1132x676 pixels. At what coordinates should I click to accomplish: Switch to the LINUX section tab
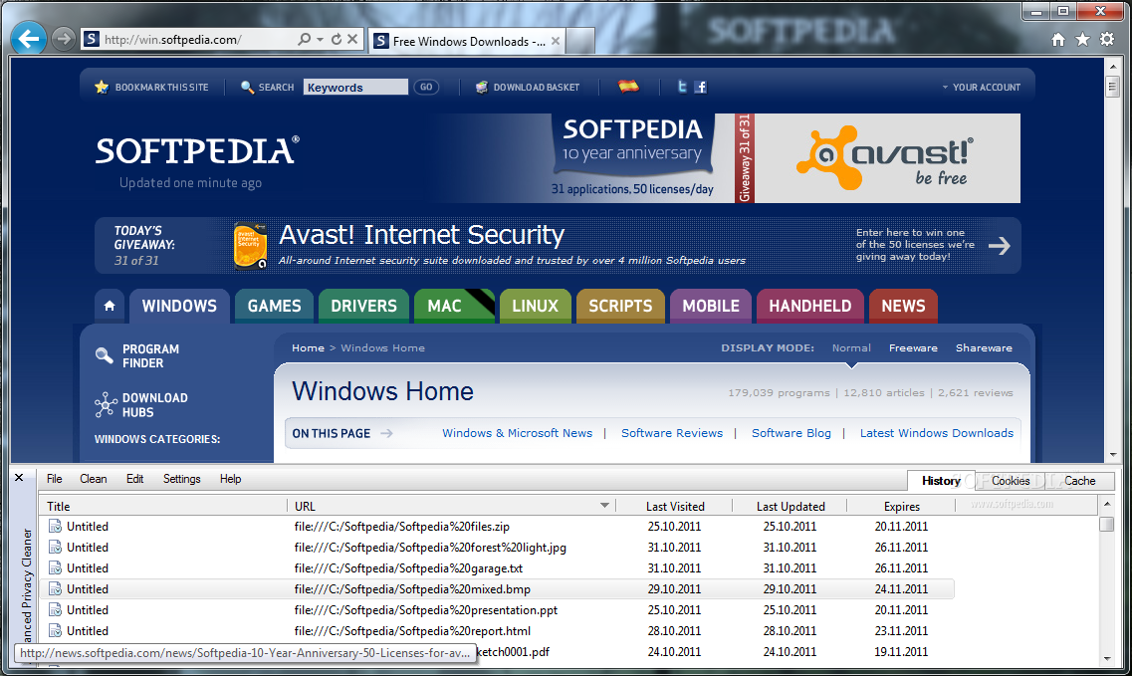535,306
